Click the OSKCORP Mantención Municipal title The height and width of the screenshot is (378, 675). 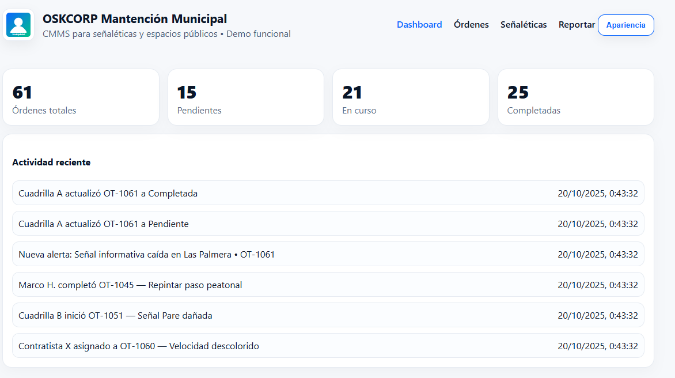[x=135, y=19]
